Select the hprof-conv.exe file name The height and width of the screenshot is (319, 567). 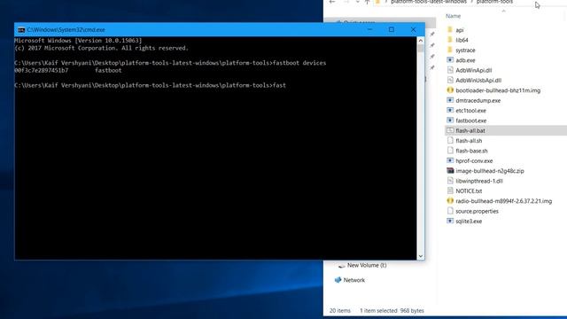tap(474, 161)
